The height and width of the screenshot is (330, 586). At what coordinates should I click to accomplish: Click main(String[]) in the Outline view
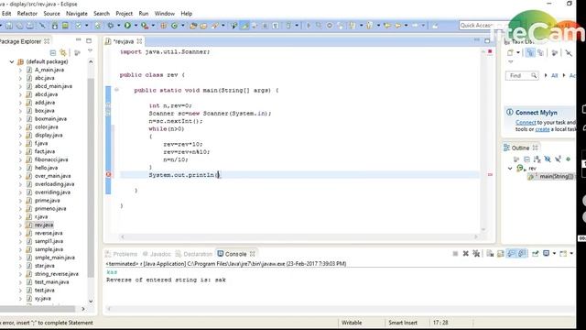tap(556, 176)
